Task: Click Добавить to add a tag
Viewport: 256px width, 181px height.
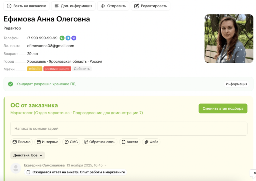Action: (82, 69)
